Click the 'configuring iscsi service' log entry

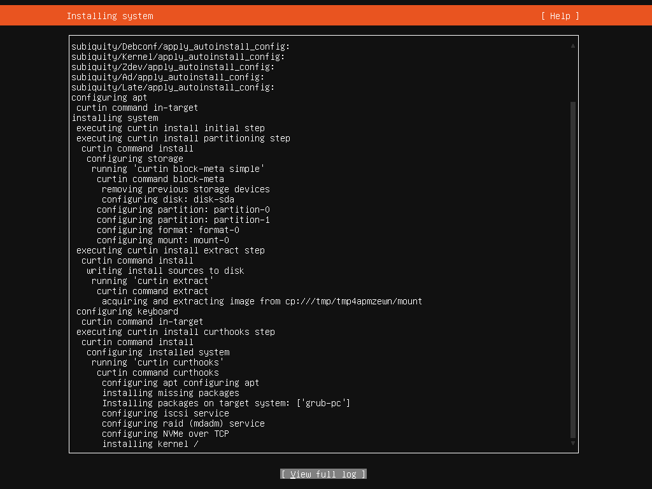tap(165, 413)
